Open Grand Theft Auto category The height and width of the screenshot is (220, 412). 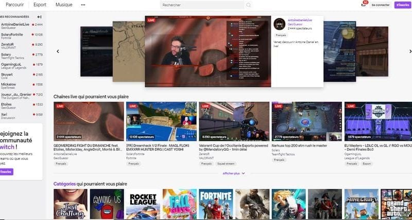coord(397,204)
